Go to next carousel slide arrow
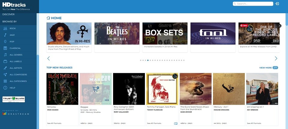The width and height of the screenshot is (288, 129). click(x=276, y=58)
